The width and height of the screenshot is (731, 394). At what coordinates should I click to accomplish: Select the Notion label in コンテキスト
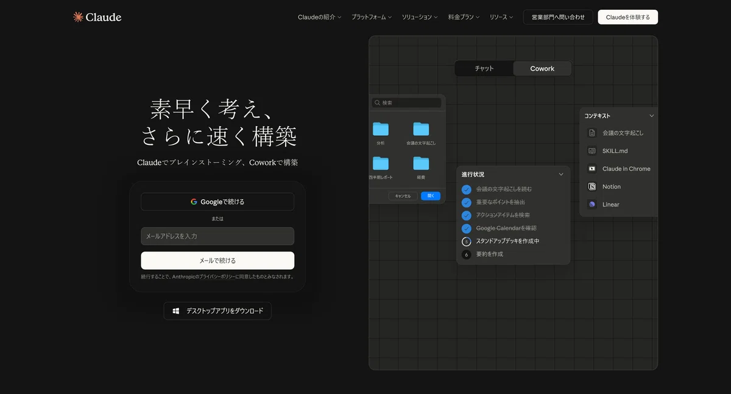pos(612,186)
